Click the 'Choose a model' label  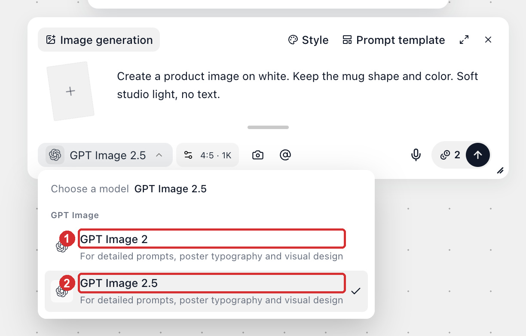point(90,189)
